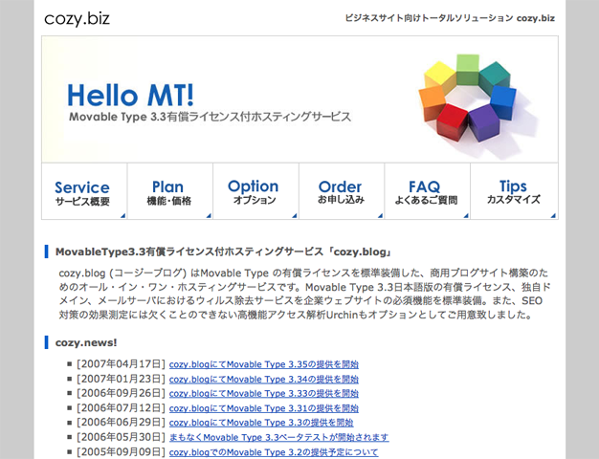Click the MovableType3.3有償ライセンス付 cozy.blog heading
The image size is (599, 459).
point(224,251)
